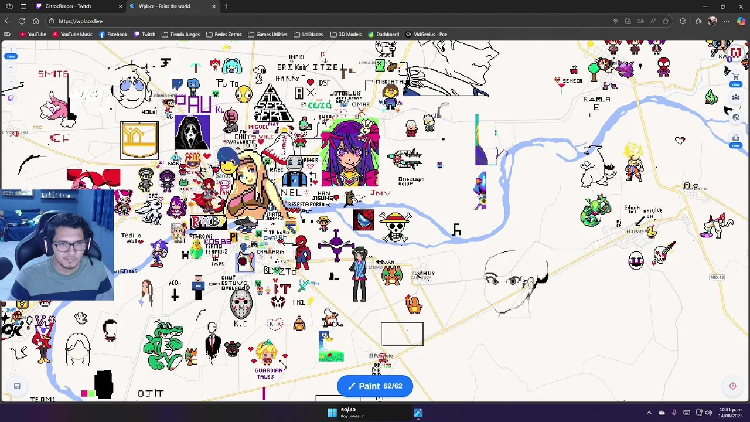The width and height of the screenshot is (750, 422).
Task: Add this page to favorites star
Action: click(666, 21)
